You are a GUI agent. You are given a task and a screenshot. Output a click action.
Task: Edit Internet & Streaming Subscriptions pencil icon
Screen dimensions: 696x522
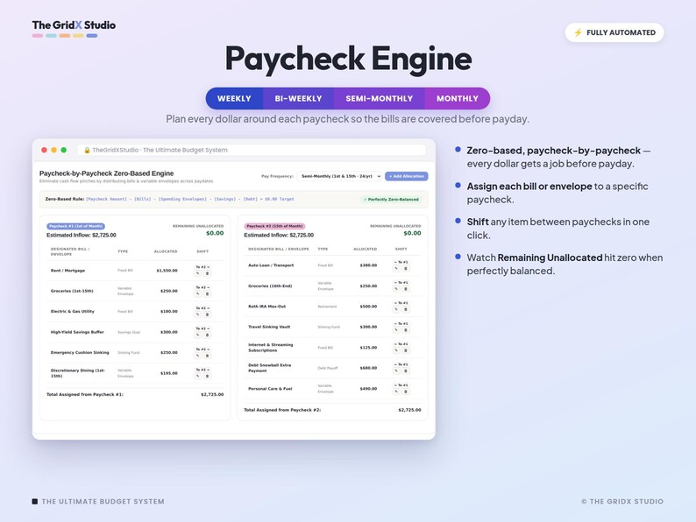[396, 350]
